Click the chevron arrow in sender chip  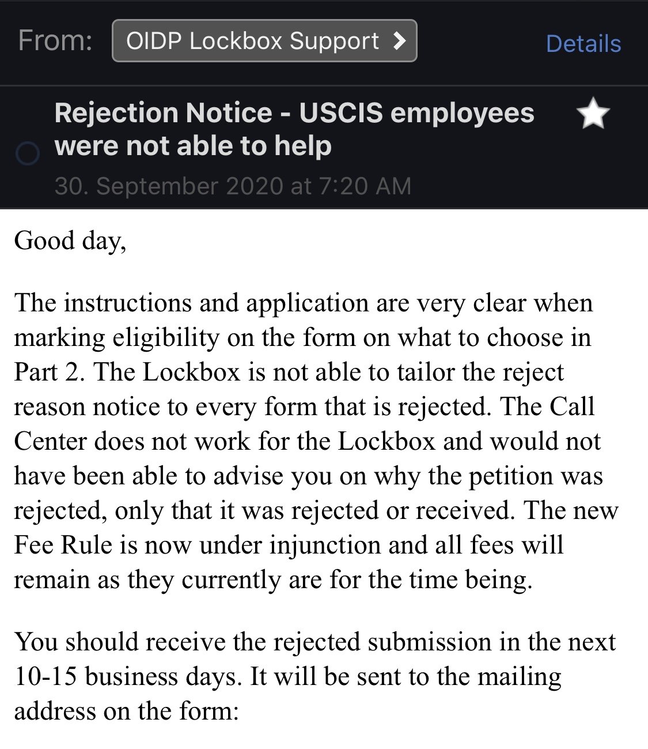(399, 40)
